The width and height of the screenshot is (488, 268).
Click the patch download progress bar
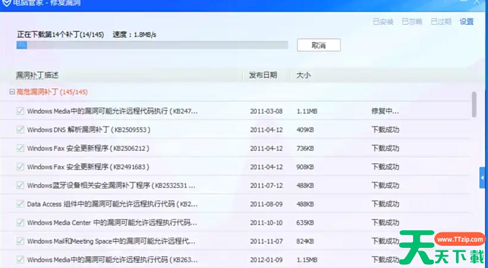[152, 45]
